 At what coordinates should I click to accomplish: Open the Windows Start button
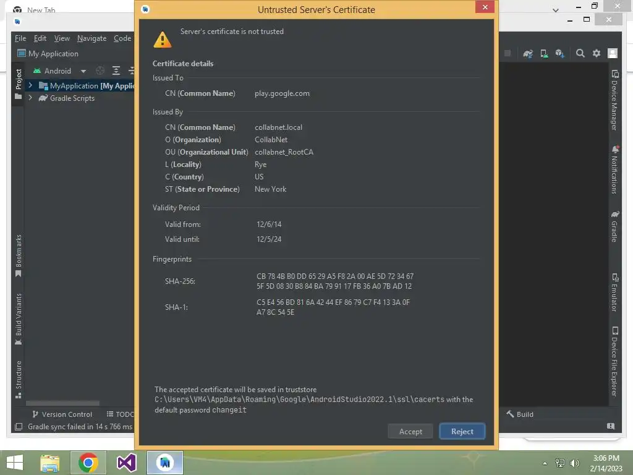pos(15,463)
